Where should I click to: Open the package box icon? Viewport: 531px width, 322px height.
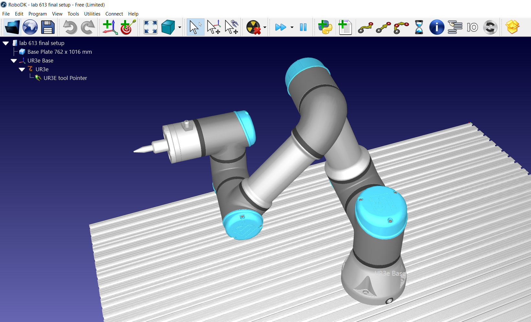(513, 27)
